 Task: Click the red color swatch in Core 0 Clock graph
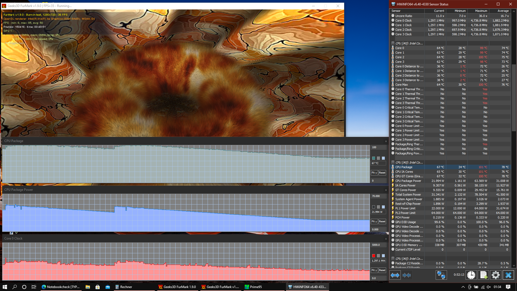point(373,256)
